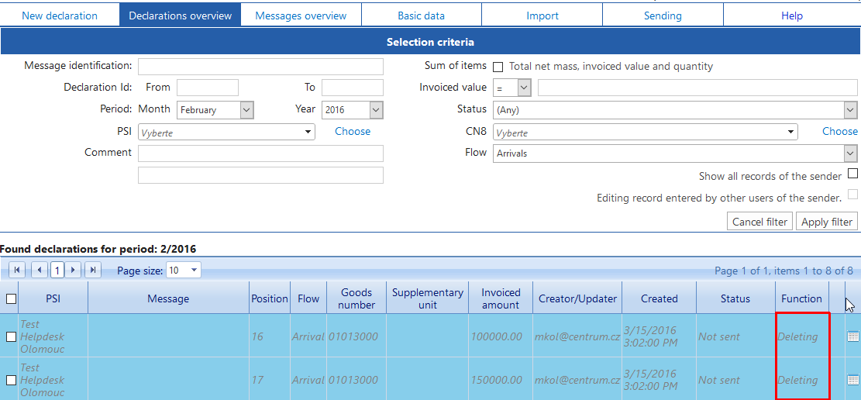The height and width of the screenshot is (400, 861).
Task: Check the row with position 17
Action: pyautogui.click(x=11, y=380)
